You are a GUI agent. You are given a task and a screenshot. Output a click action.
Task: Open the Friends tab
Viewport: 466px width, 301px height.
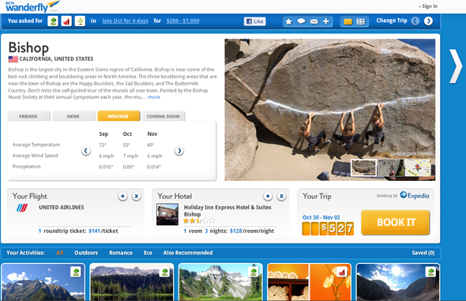click(28, 116)
